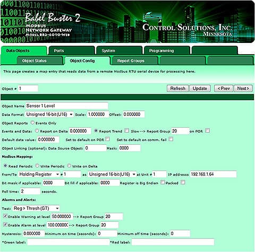The image size is (255, 252).
Task: Click the Green label field
Action: (69, 242)
